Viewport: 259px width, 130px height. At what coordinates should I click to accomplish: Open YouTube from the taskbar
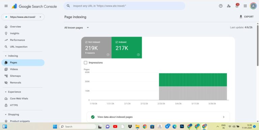[x=115, y=127]
